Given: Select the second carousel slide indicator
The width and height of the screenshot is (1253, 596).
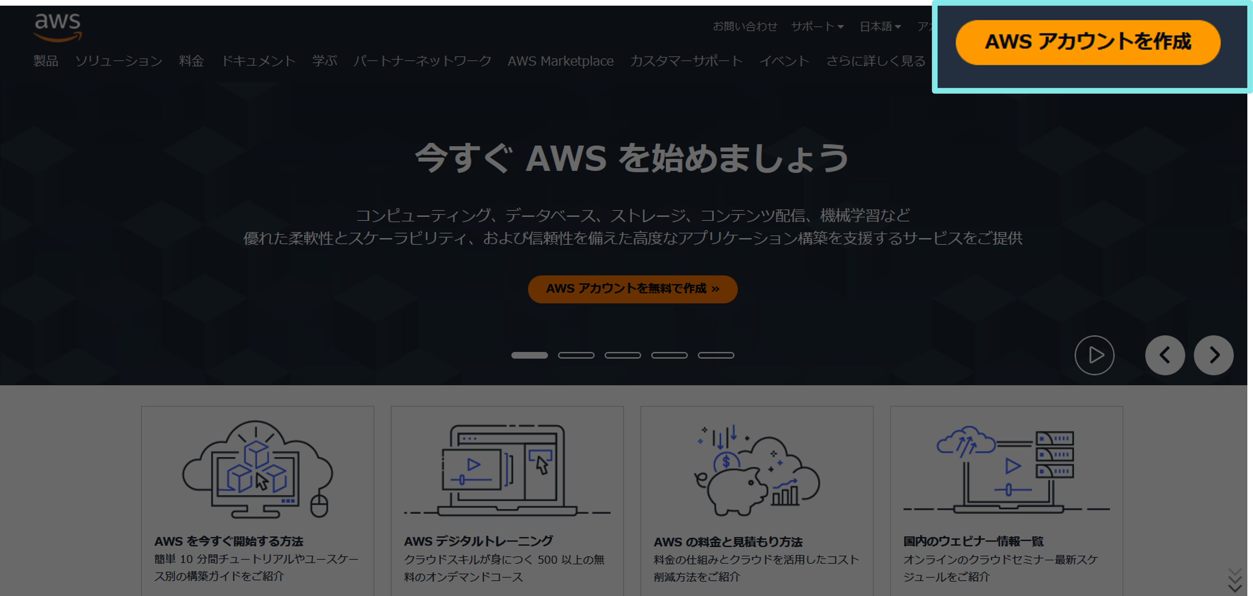Looking at the screenshot, I should (x=576, y=355).
